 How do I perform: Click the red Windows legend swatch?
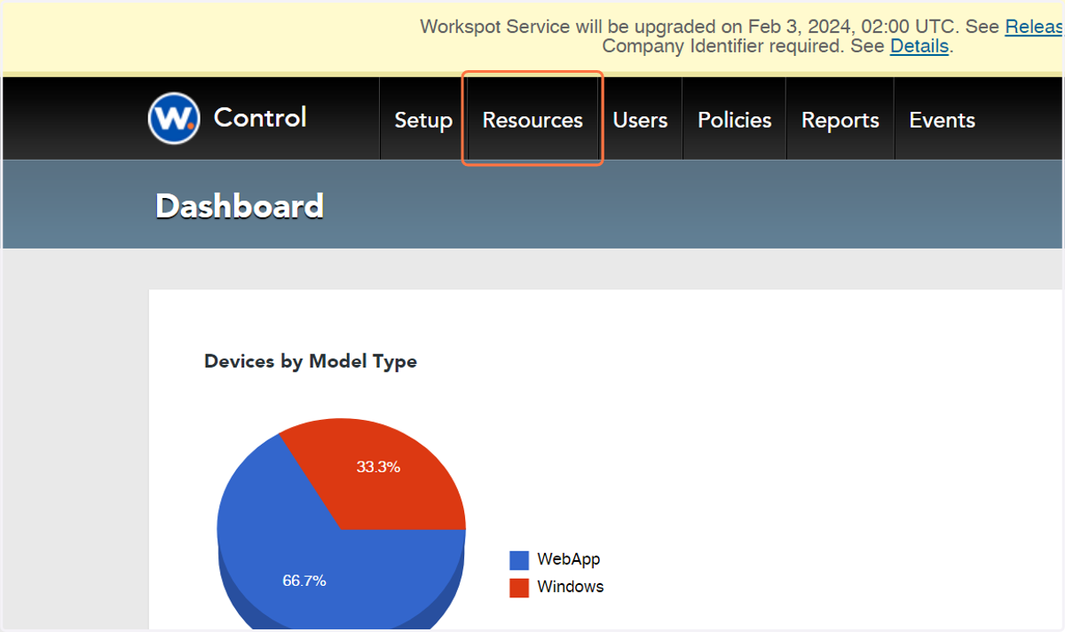pos(519,588)
